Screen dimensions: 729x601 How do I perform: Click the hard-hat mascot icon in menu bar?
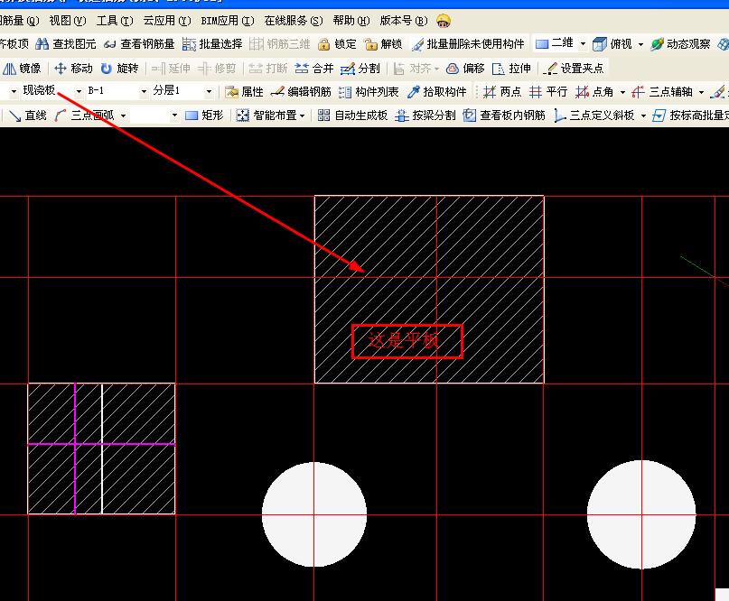(x=444, y=21)
